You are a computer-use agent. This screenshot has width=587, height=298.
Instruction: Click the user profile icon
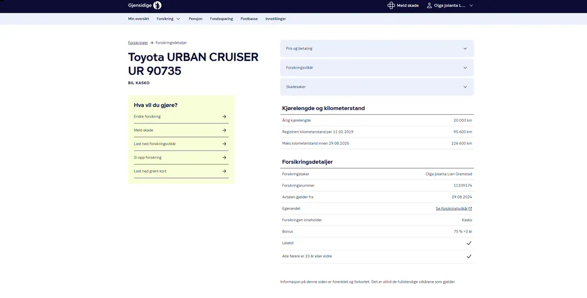(x=429, y=5)
